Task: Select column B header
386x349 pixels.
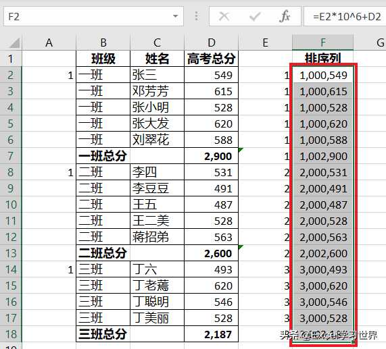Action: pyautogui.click(x=103, y=43)
